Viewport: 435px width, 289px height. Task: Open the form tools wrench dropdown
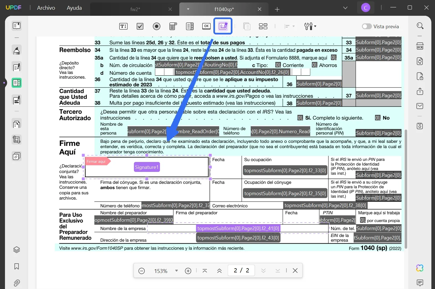(x=310, y=26)
